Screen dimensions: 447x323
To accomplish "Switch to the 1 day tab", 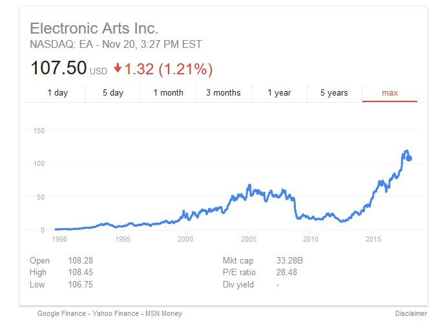I will (57, 93).
